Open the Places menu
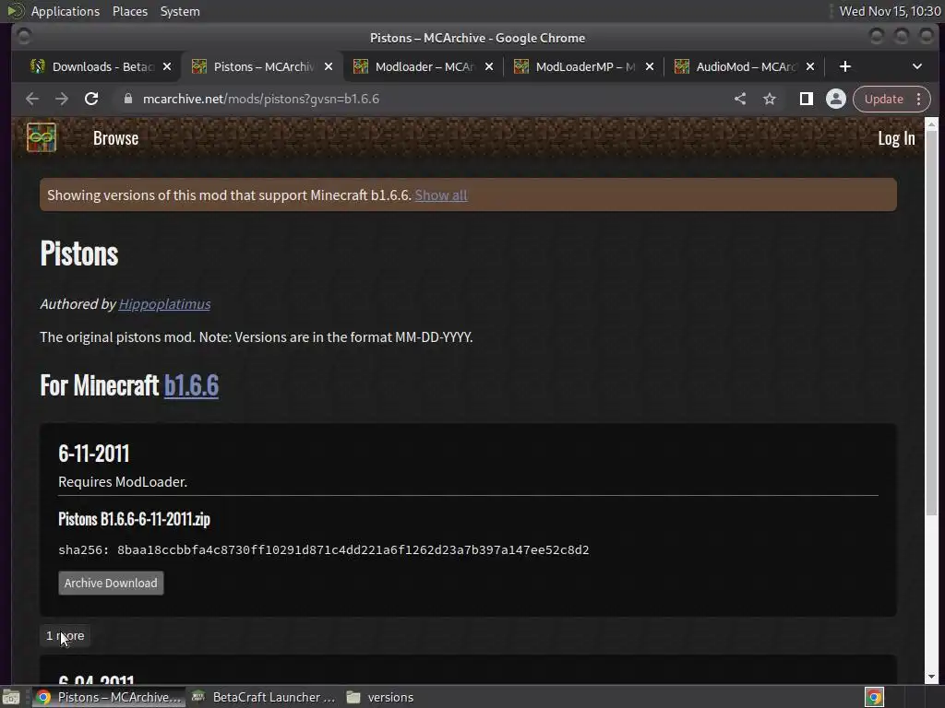This screenshot has width=945, height=708. point(129,11)
